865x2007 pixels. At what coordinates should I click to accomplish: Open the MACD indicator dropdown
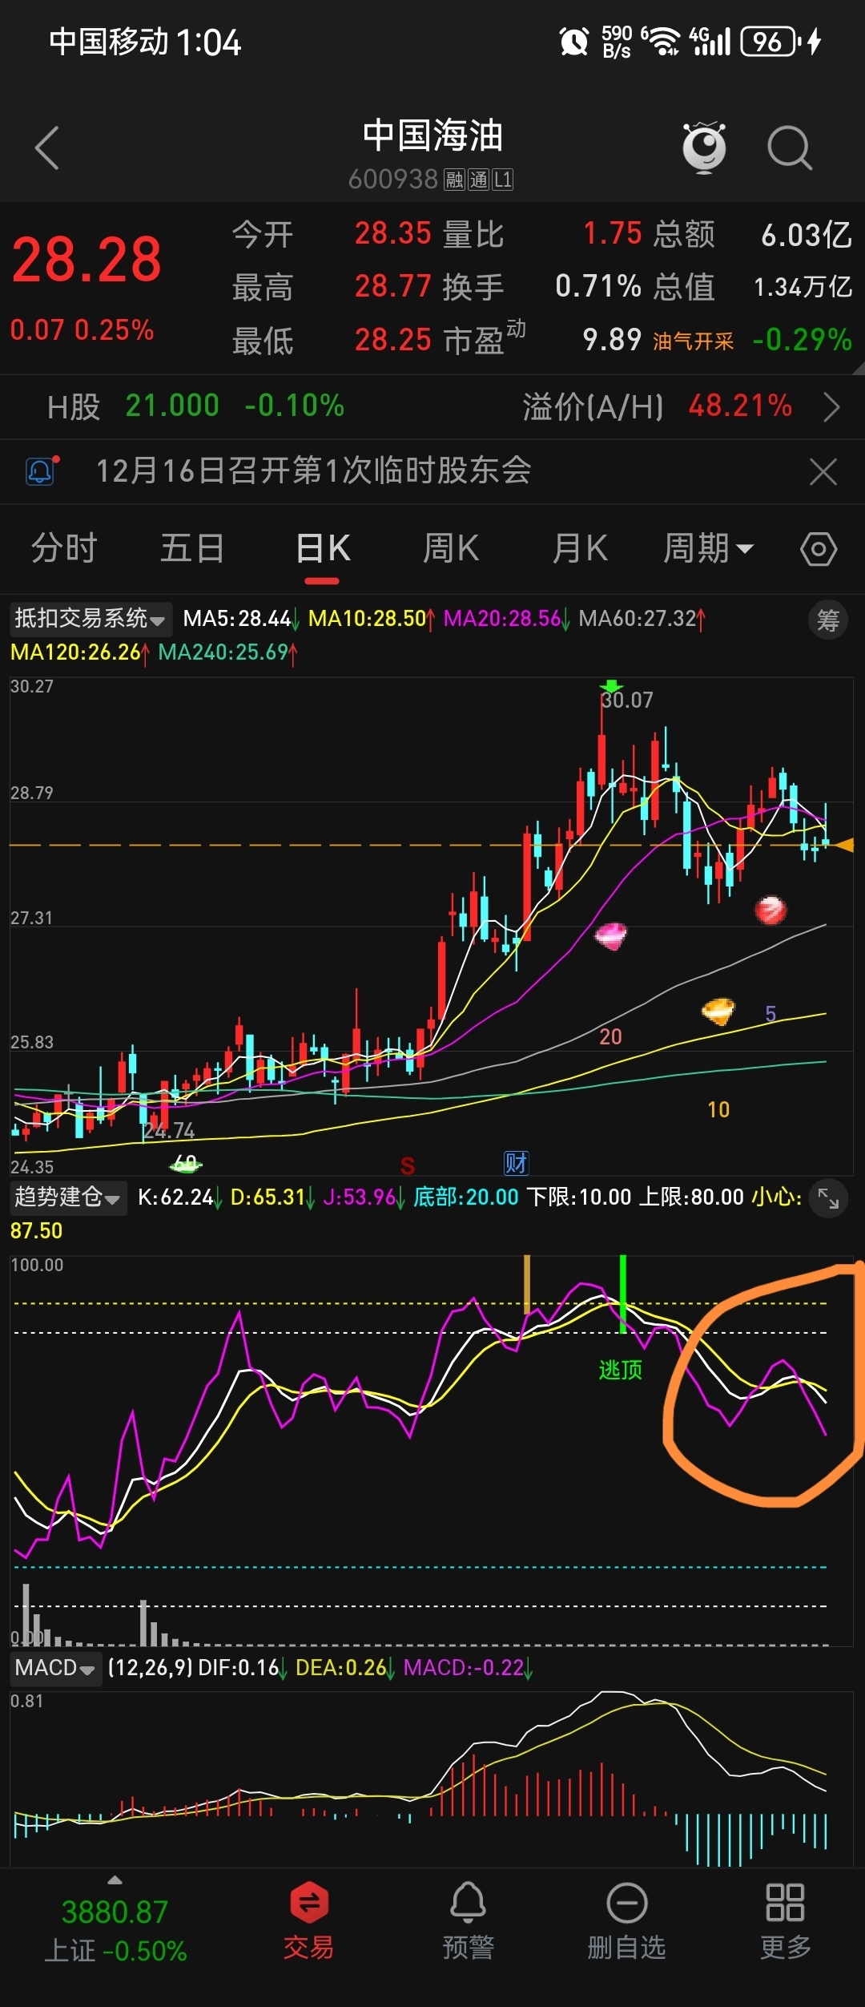tap(55, 1668)
